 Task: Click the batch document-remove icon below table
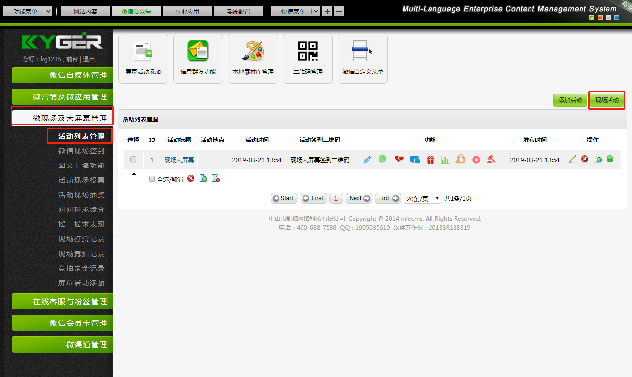point(215,179)
